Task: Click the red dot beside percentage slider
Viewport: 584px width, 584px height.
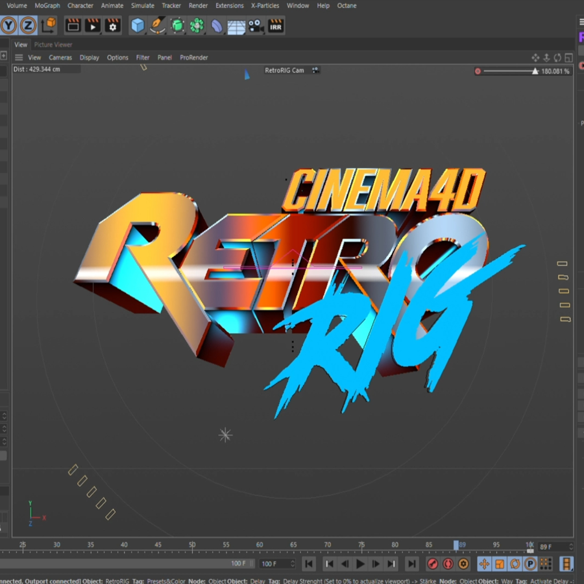Action: click(x=477, y=71)
